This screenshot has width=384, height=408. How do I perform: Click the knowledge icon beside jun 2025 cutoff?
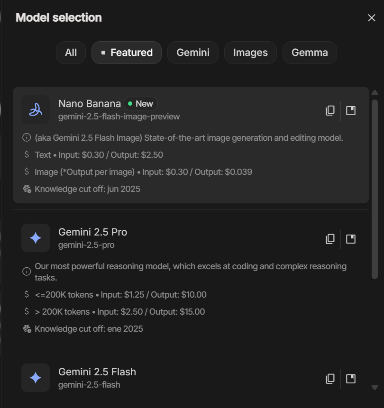tap(27, 189)
